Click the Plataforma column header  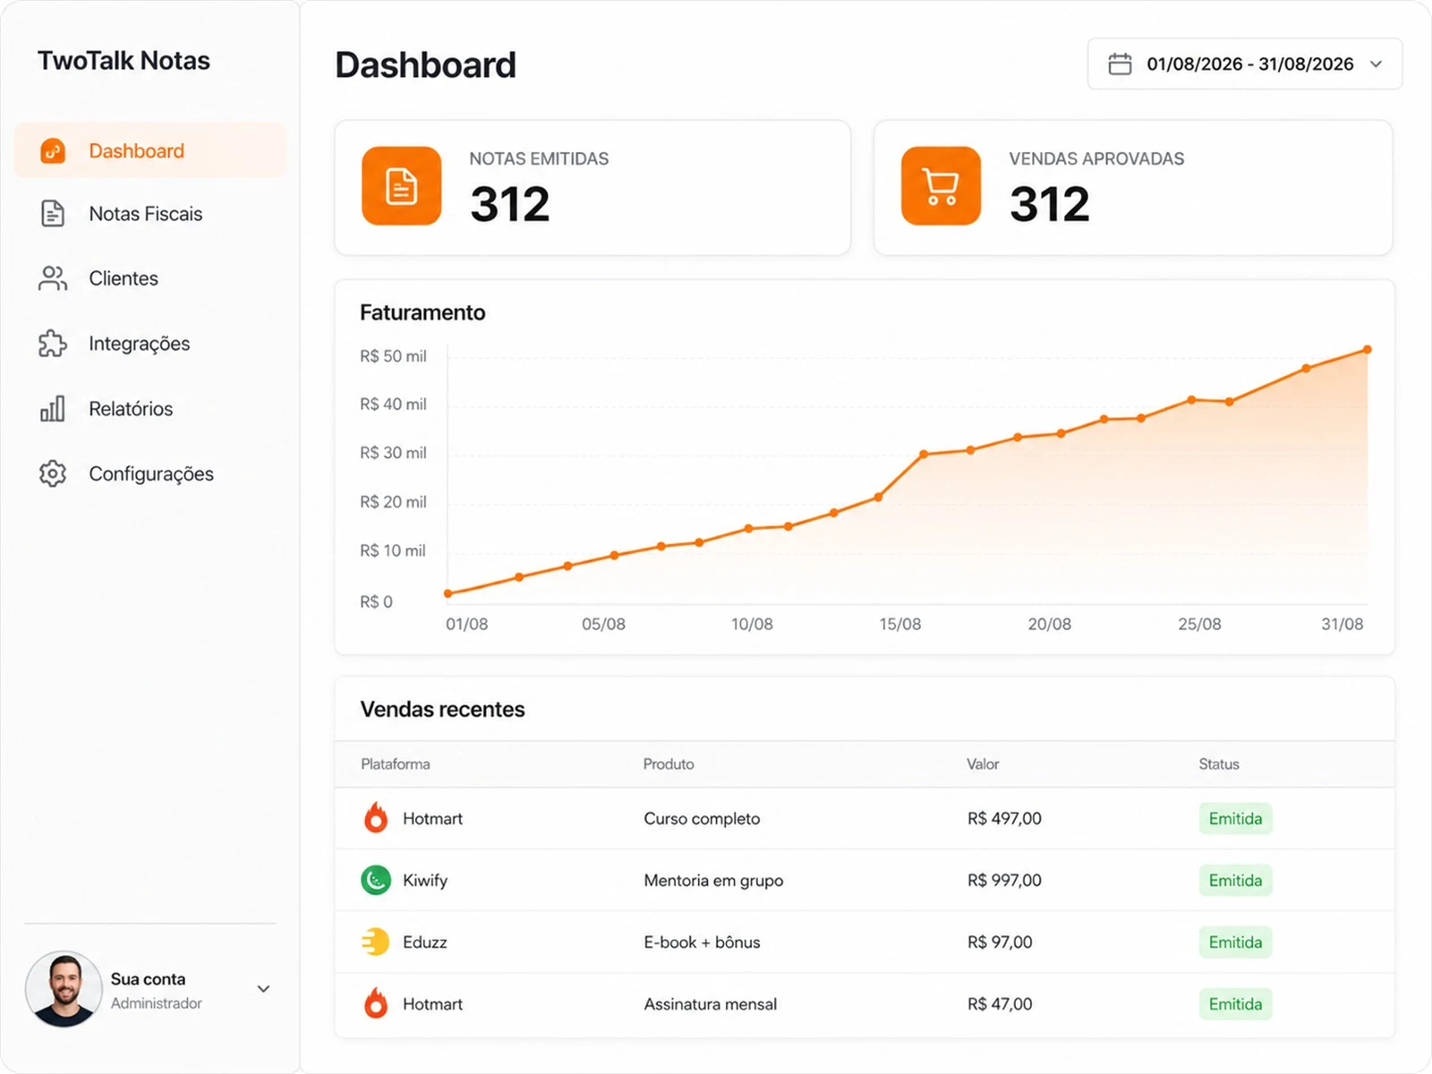click(x=396, y=763)
